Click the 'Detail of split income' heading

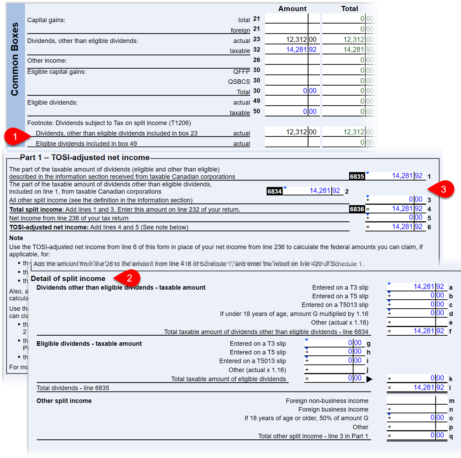[x=68, y=279]
